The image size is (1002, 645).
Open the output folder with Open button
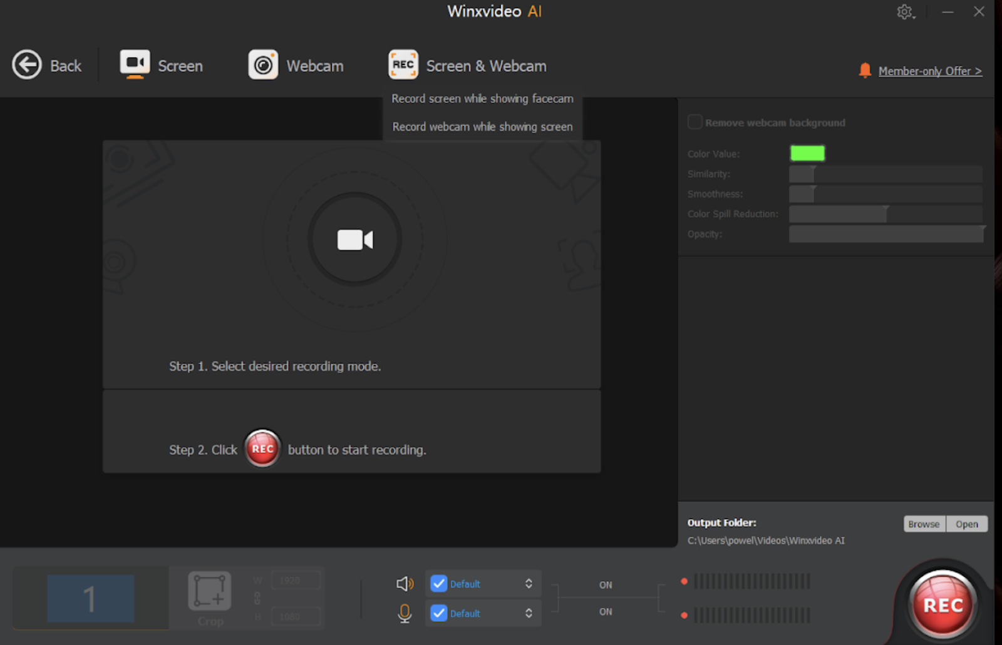[967, 524]
